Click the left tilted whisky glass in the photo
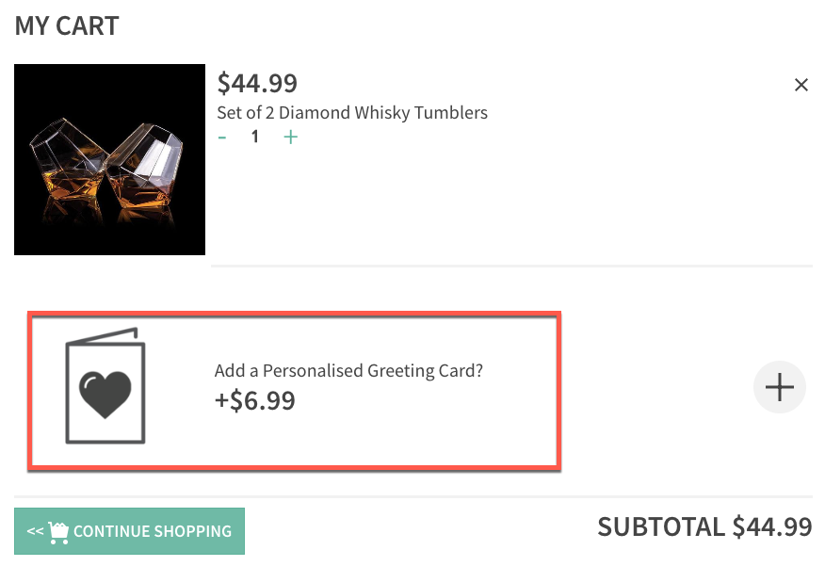Viewport: 825px width, 566px height. (69, 163)
